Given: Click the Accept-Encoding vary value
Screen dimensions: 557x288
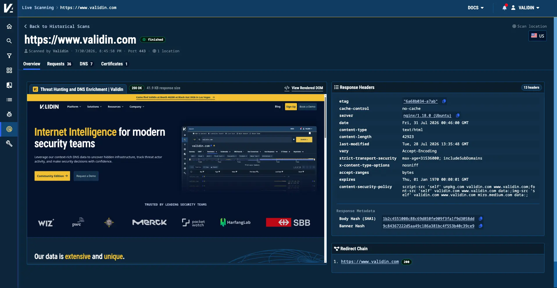Looking at the screenshot, I should pyautogui.click(x=419, y=151).
